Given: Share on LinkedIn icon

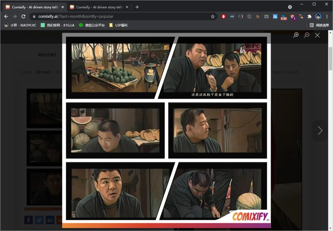Looking at the screenshot, I should tap(50, 220).
